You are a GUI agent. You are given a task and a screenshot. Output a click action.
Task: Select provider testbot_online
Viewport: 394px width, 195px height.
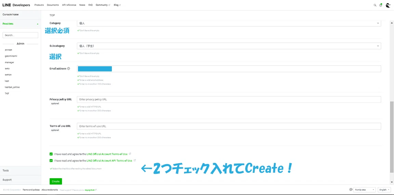point(12,87)
